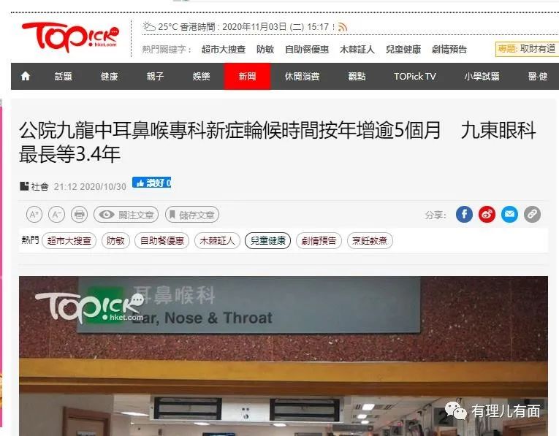Select the 超市大搜查 tag under 熱門

tap(69, 241)
